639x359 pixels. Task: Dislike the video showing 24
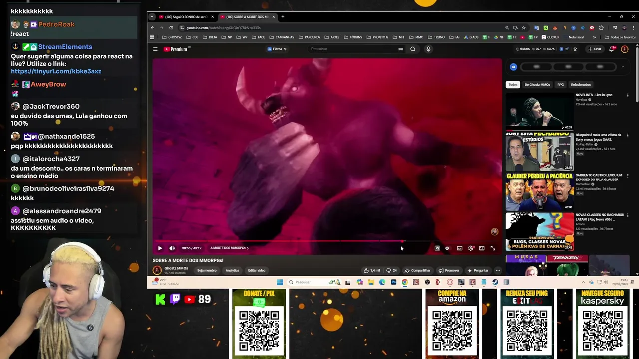point(392,270)
